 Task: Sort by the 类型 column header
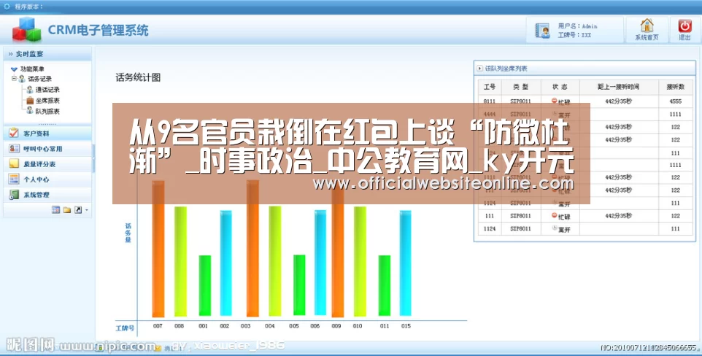(521, 87)
